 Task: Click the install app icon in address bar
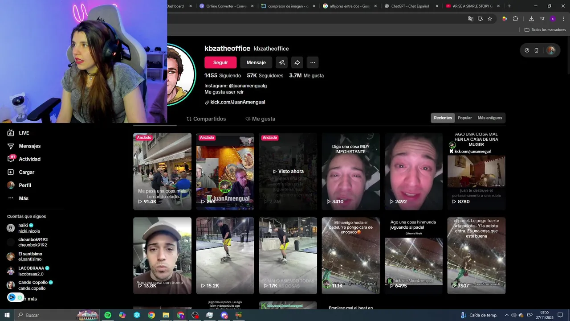pyautogui.click(x=480, y=19)
